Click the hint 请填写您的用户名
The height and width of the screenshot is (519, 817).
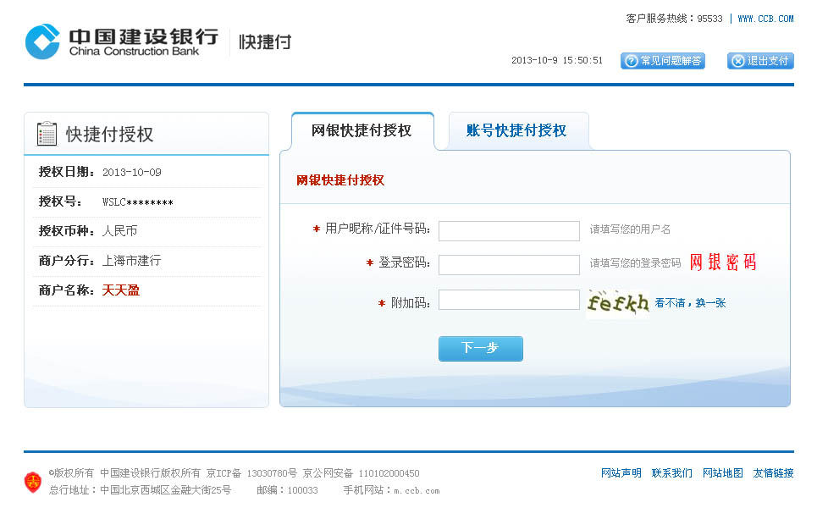(630, 229)
